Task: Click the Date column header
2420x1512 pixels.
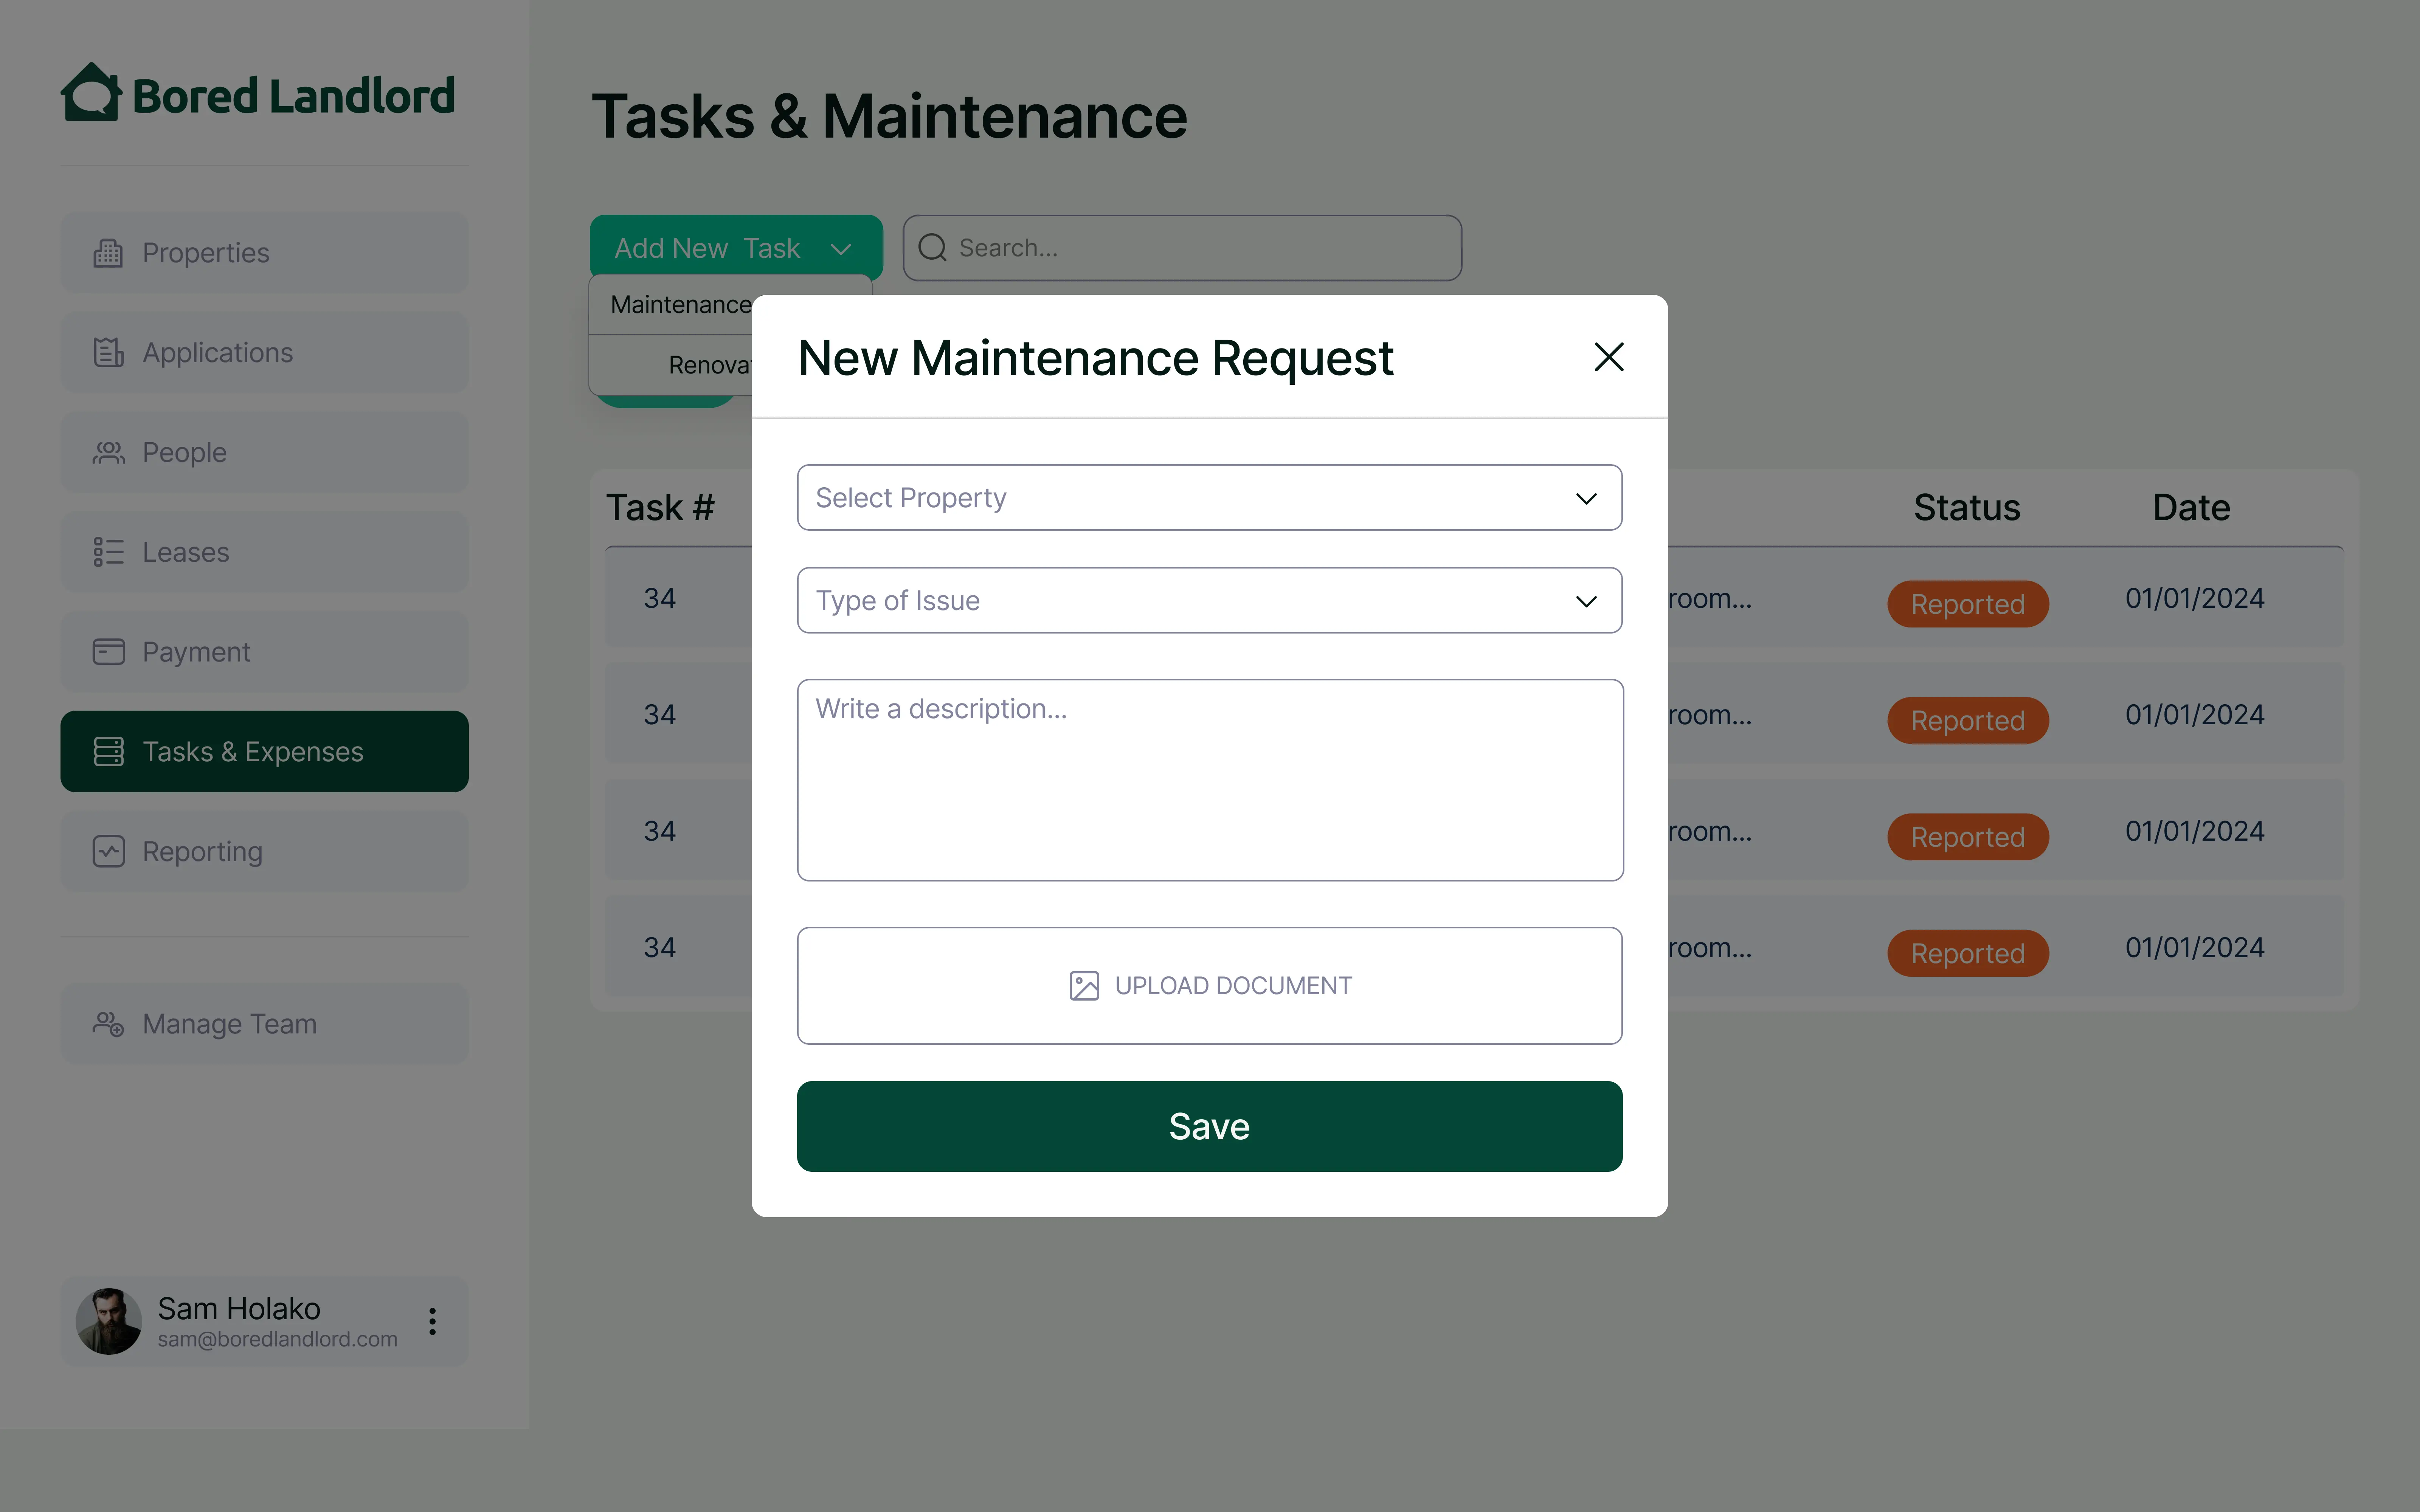Action: (2191, 508)
